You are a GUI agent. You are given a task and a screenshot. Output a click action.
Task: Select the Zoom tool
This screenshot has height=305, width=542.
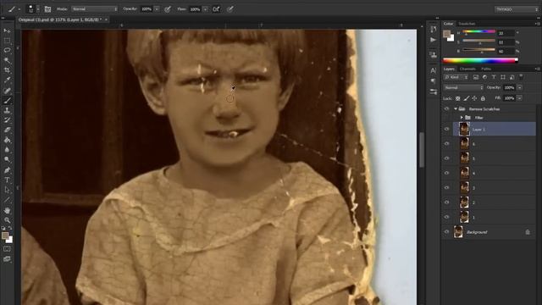coord(7,220)
